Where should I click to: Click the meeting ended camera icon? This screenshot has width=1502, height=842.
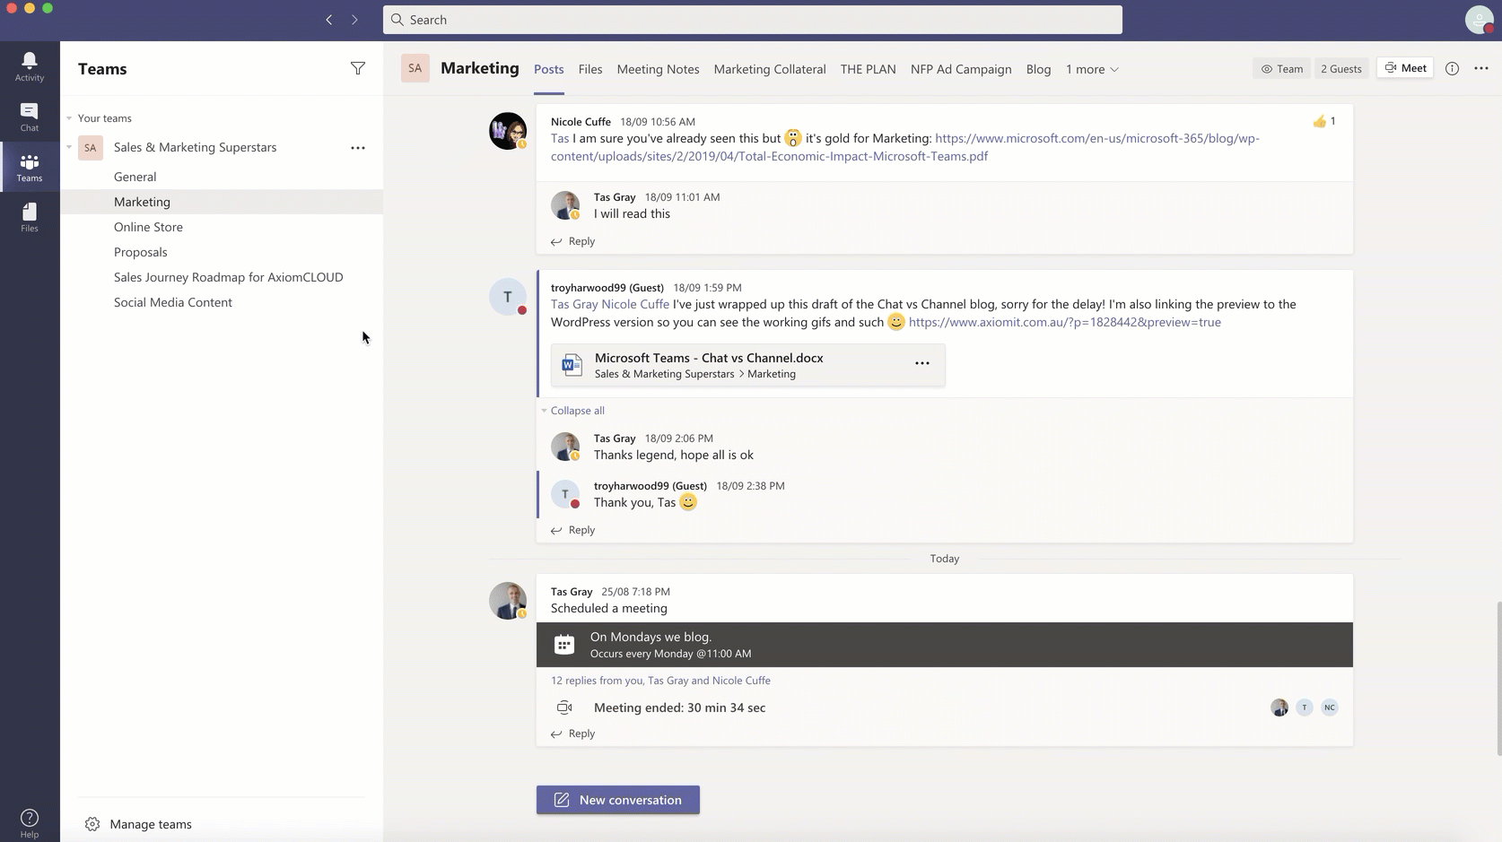coord(564,707)
